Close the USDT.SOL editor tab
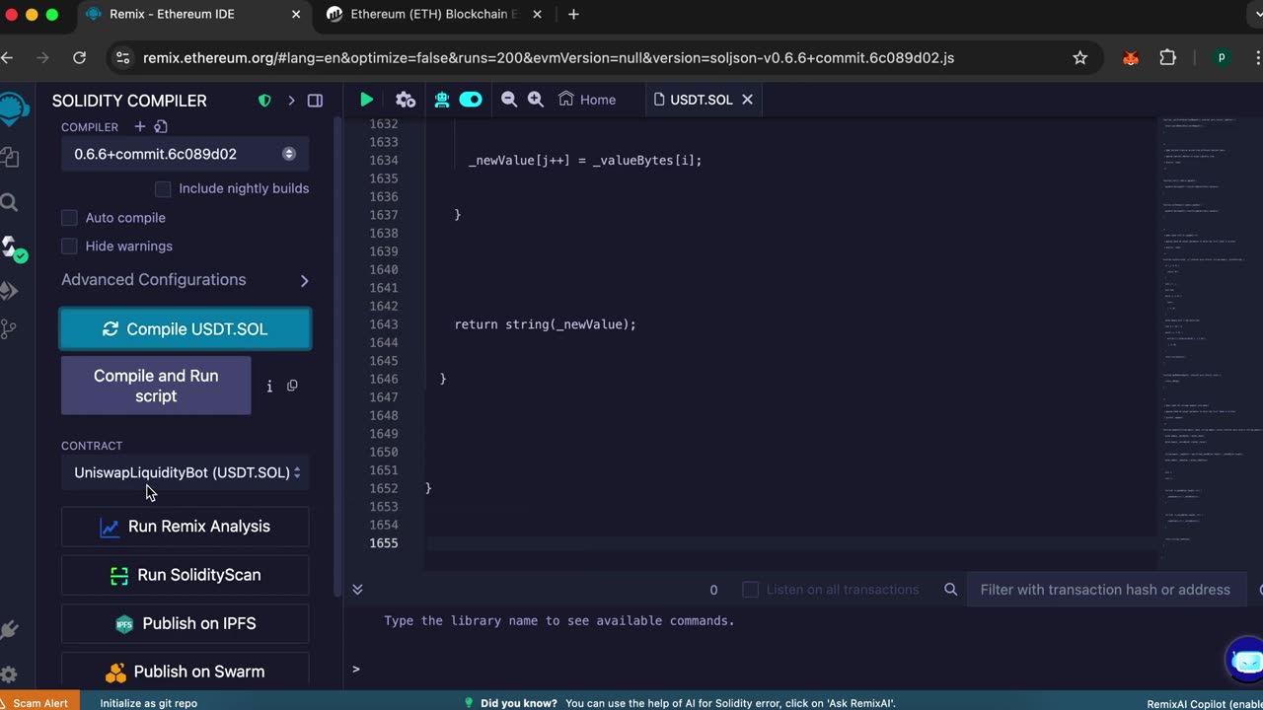This screenshot has height=710, width=1263. tap(747, 100)
